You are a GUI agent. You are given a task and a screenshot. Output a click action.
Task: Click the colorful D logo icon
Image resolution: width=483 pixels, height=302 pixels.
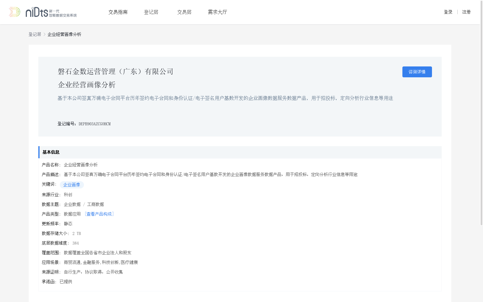click(14, 12)
